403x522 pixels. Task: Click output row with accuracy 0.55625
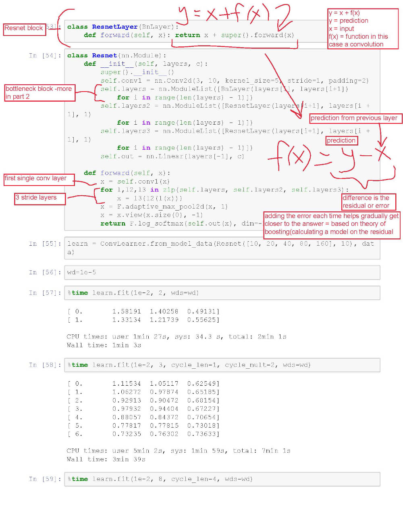143,320
